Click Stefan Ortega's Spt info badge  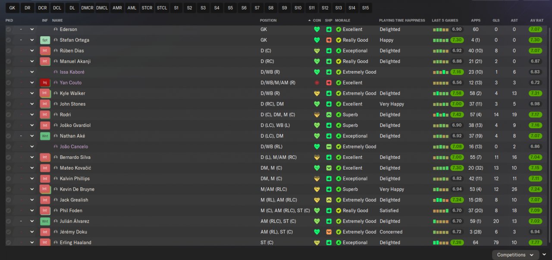[x=45, y=40]
